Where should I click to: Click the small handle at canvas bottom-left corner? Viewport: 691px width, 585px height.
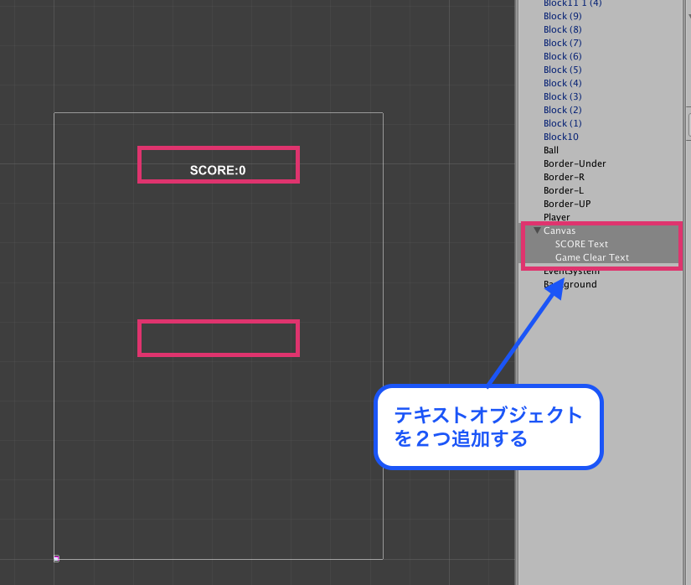coord(56,557)
